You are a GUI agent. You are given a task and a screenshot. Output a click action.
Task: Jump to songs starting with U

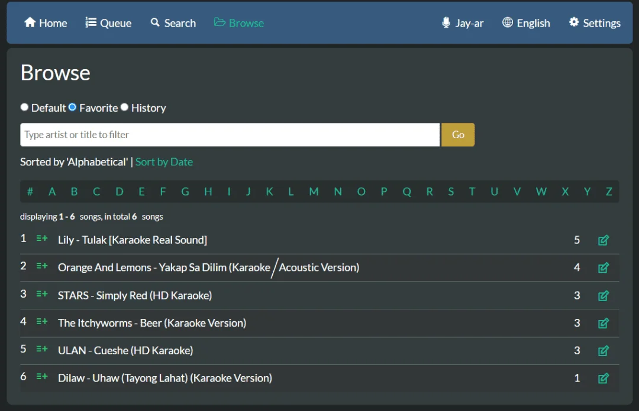pyautogui.click(x=494, y=191)
